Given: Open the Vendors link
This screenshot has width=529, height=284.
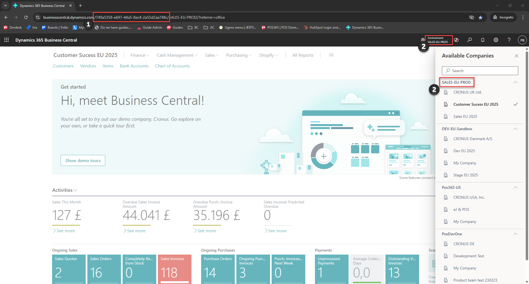Looking at the screenshot, I should coord(88,66).
